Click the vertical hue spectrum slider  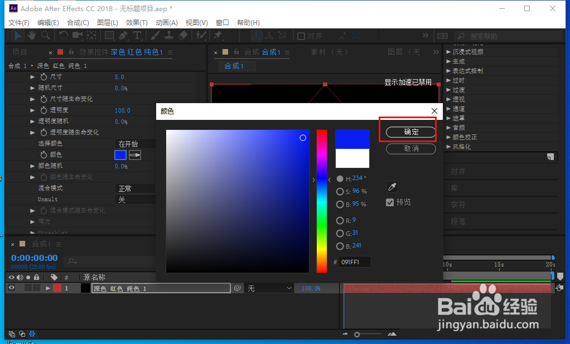pyautogui.click(x=322, y=201)
